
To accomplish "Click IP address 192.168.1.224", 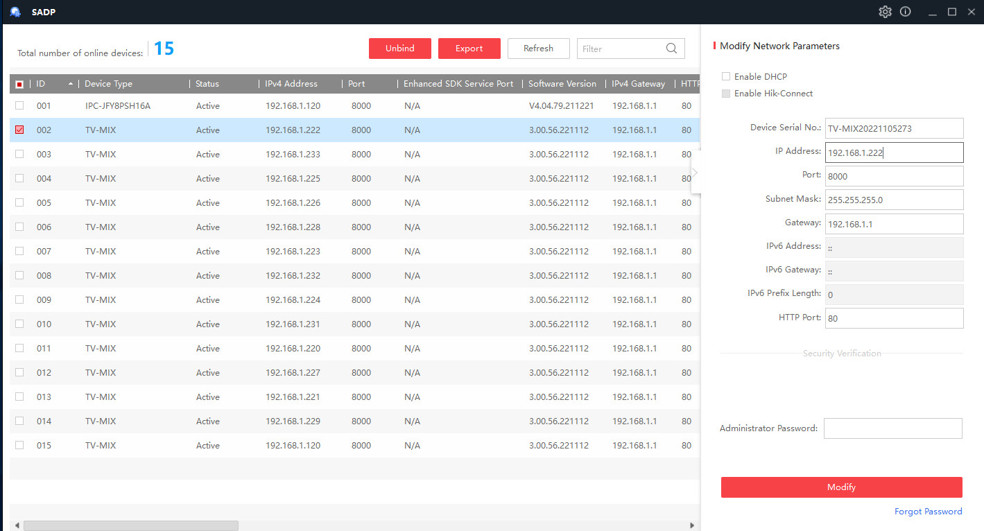I will [293, 300].
